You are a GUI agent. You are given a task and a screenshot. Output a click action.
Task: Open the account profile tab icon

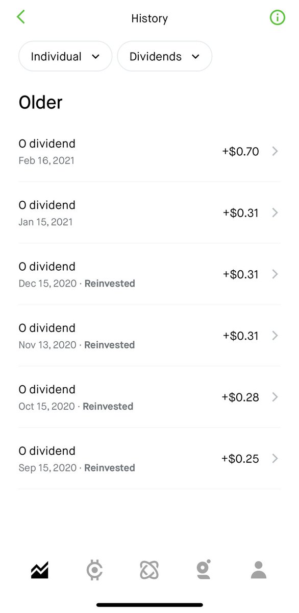(259, 570)
